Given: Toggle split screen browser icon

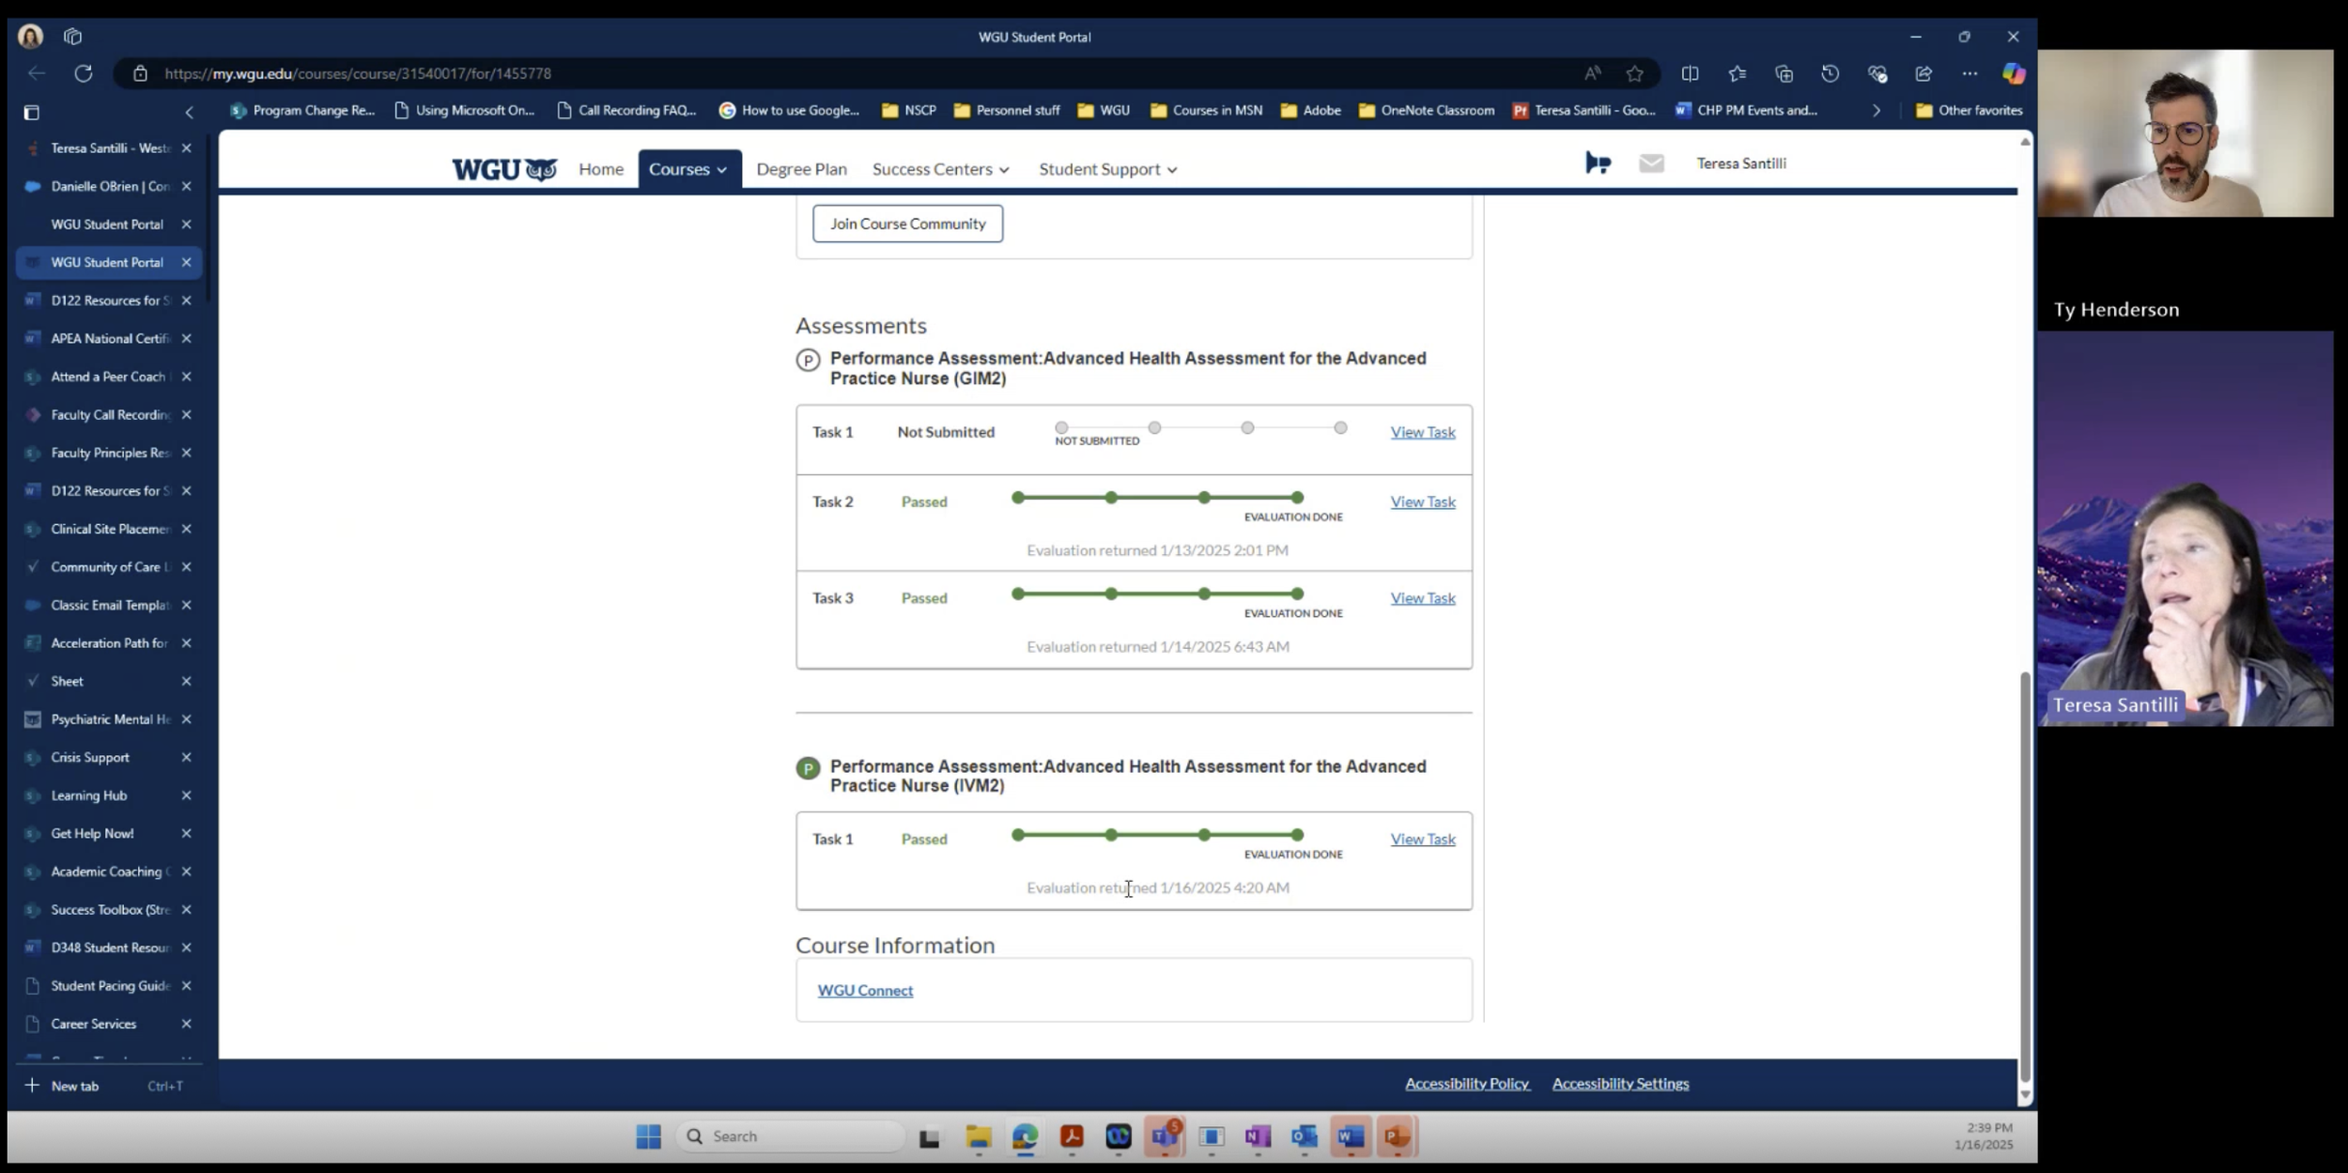Looking at the screenshot, I should [x=1690, y=73].
